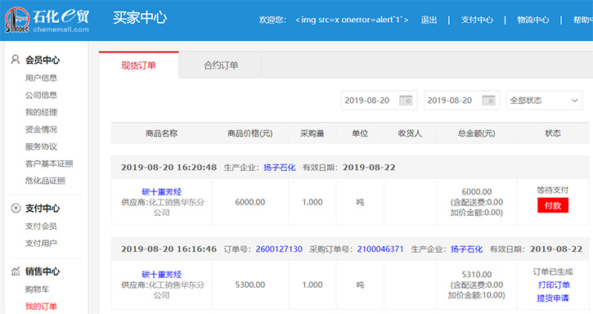Click the start date input field
The height and width of the screenshot is (314, 593).
click(379, 101)
